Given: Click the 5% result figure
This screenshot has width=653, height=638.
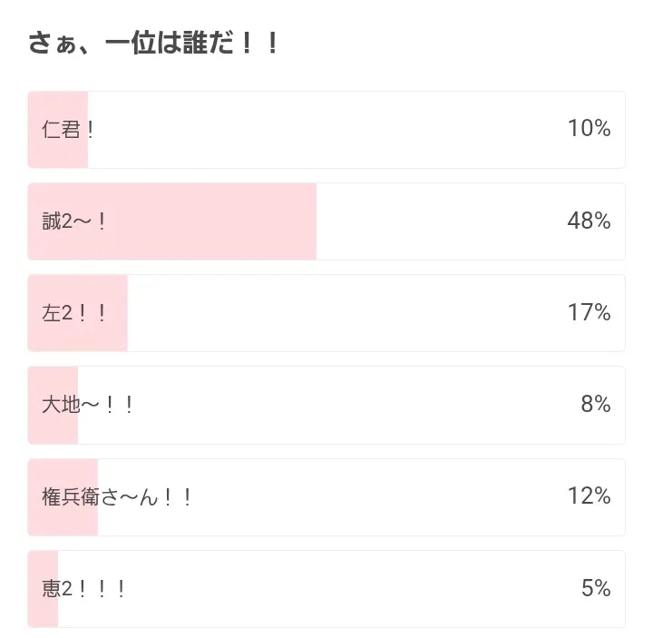Looking at the screenshot, I should 595,589.
